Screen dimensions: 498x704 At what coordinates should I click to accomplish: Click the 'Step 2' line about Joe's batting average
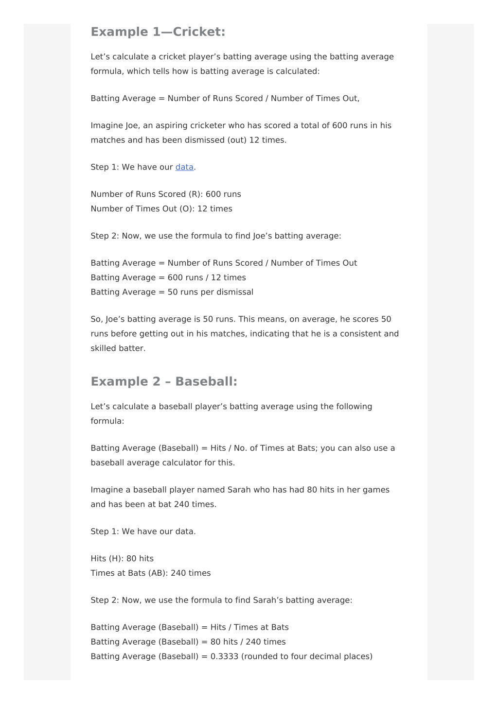point(216,236)
